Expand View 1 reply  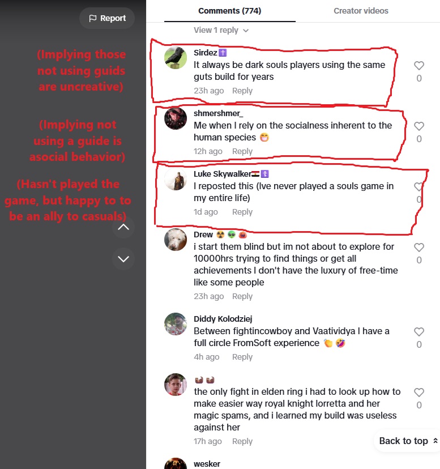tap(221, 30)
